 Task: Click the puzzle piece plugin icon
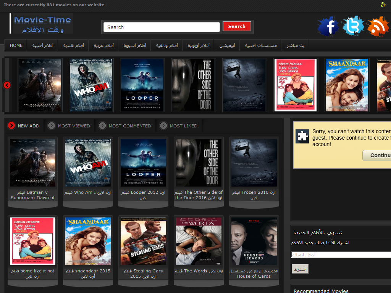pyautogui.click(x=302, y=137)
